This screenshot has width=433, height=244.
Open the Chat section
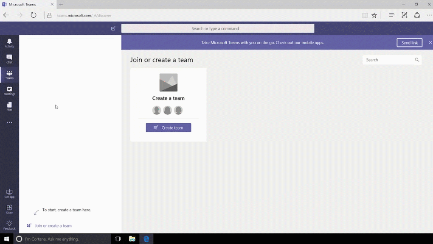[x=9, y=59]
